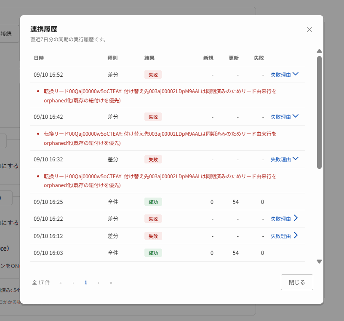Click the vertical scrollbar thumb of the history table
Screen dimensions: 344x321
[319, 112]
